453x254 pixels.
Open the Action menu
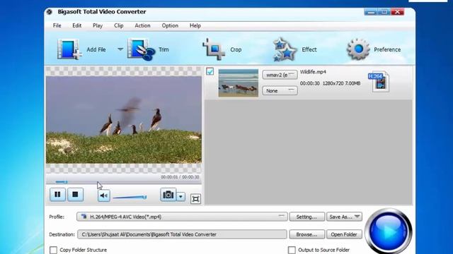142,25
